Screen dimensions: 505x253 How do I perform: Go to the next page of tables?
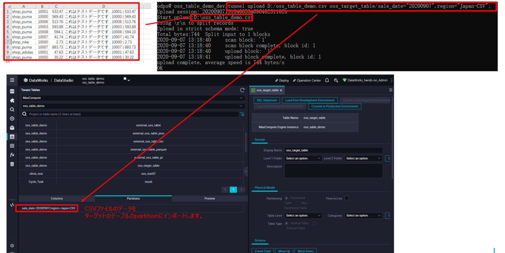[x=242, y=190]
